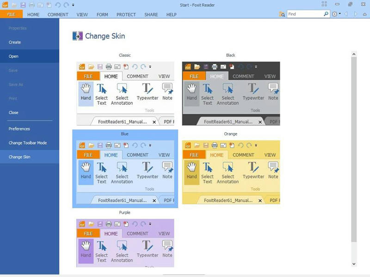This screenshot has width=370, height=277.
Task: Restore down the Foxit Reader window
Action: 350,4
